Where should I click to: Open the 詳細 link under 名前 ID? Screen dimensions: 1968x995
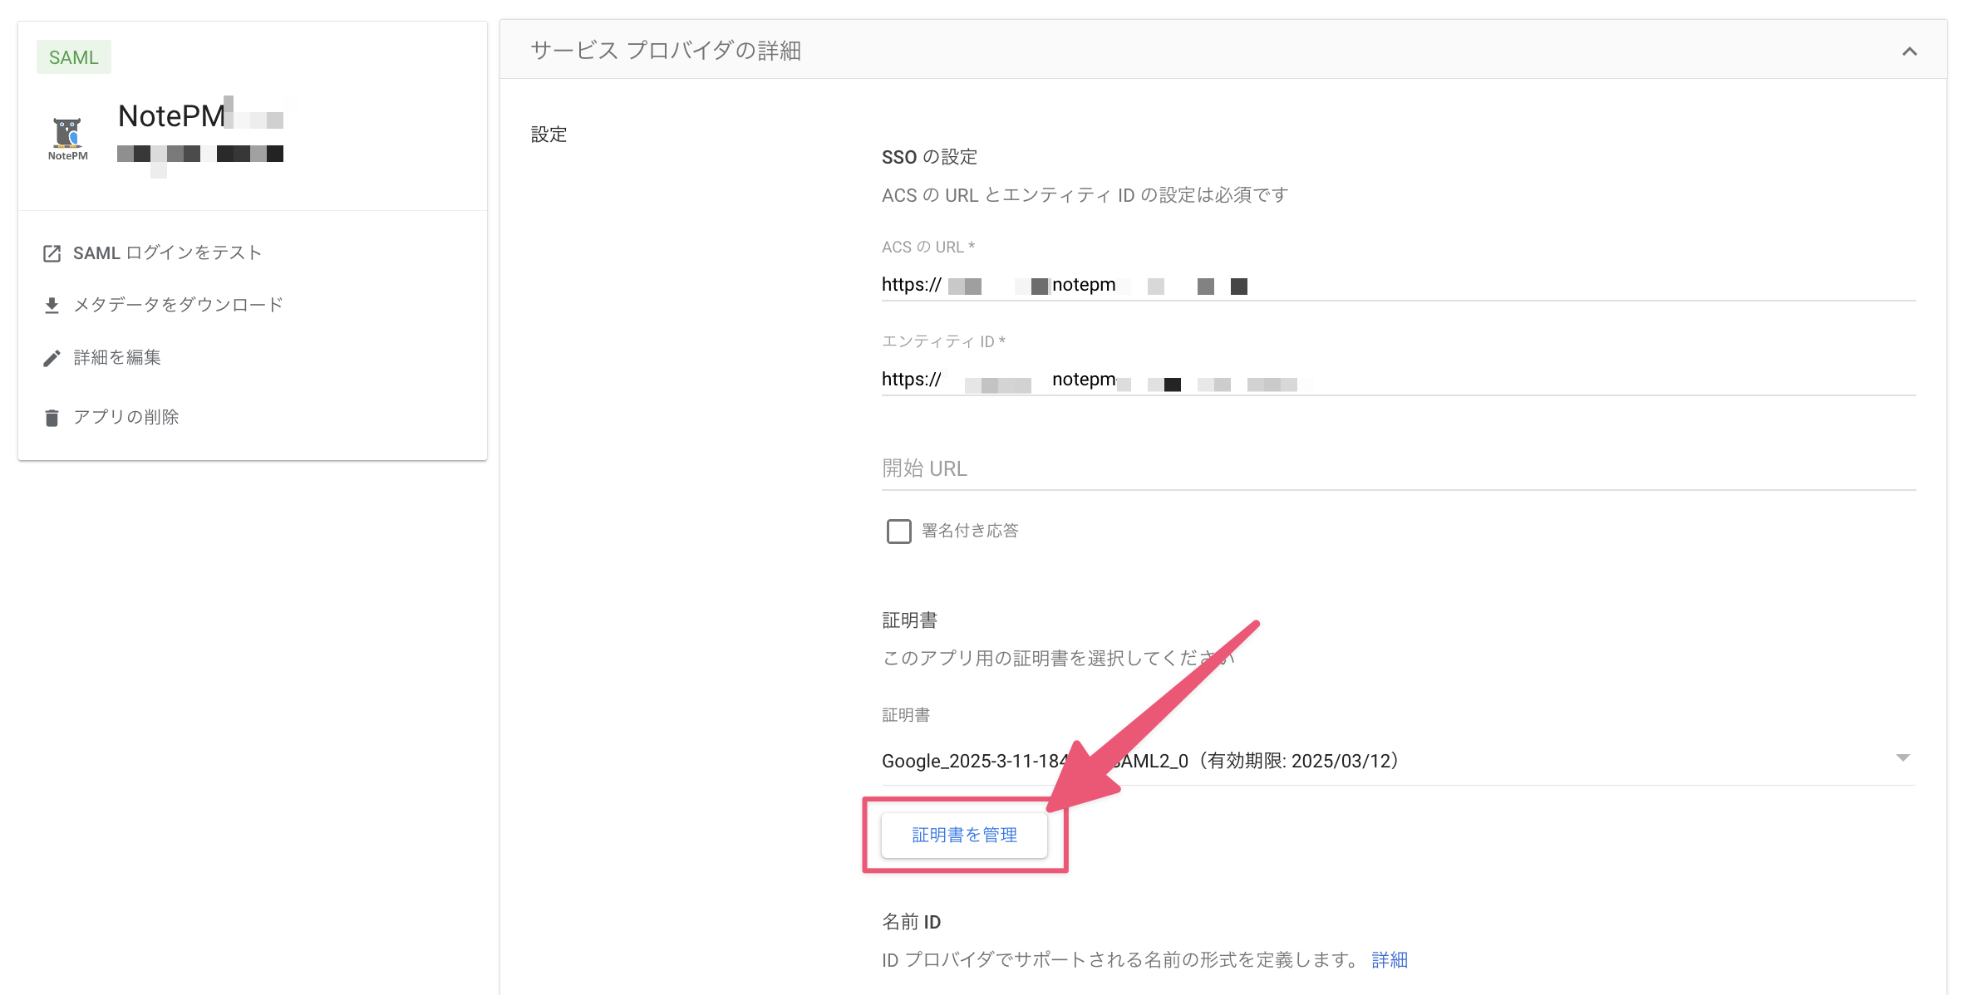pos(1390,960)
